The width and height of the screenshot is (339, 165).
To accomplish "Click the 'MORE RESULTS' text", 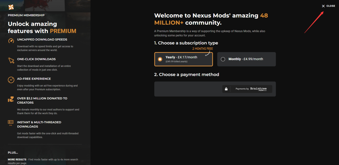I will pos(17,159).
